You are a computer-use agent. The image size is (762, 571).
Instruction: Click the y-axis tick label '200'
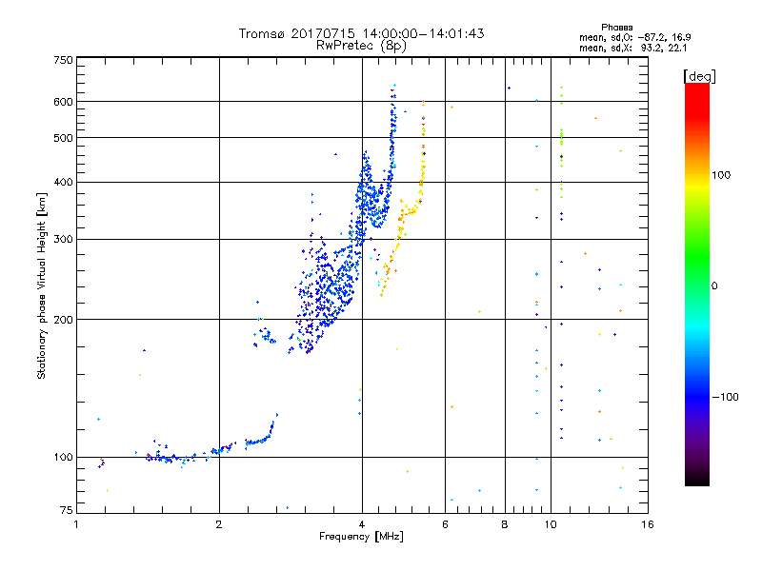click(63, 320)
